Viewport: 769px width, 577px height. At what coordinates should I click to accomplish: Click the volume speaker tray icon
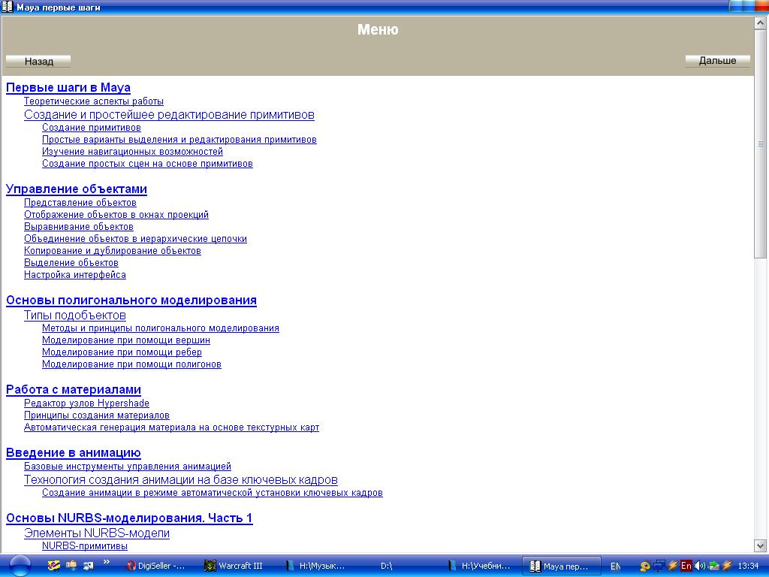tap(700, 566)
